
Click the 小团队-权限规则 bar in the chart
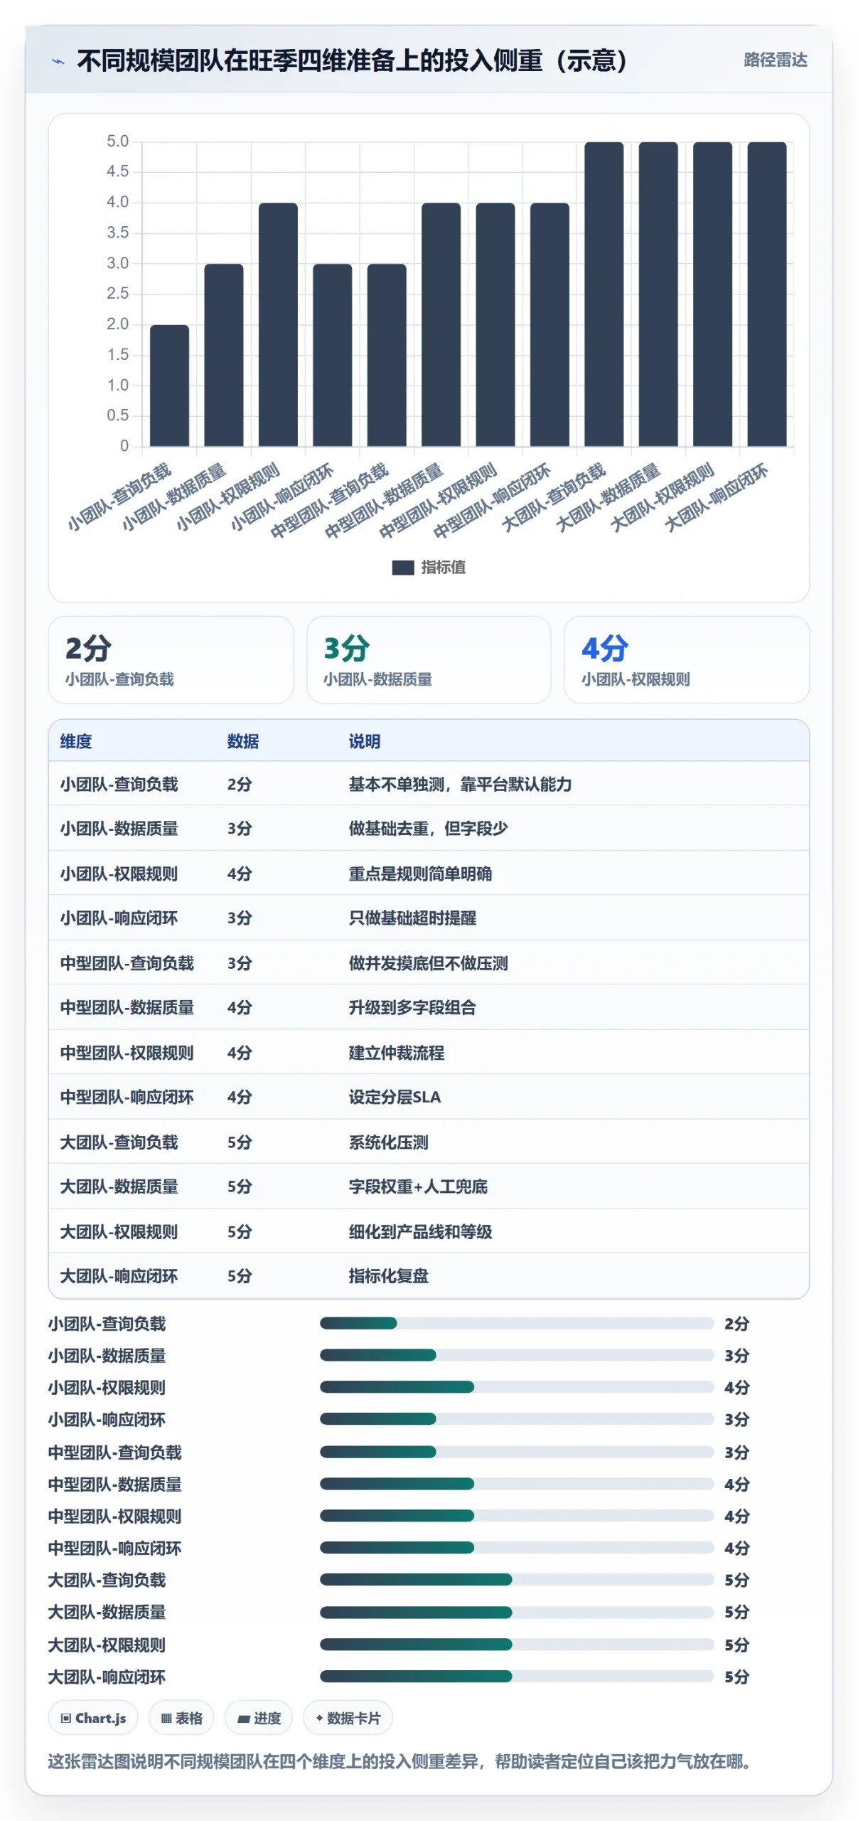pyautogui.click(x=278, y=324)
